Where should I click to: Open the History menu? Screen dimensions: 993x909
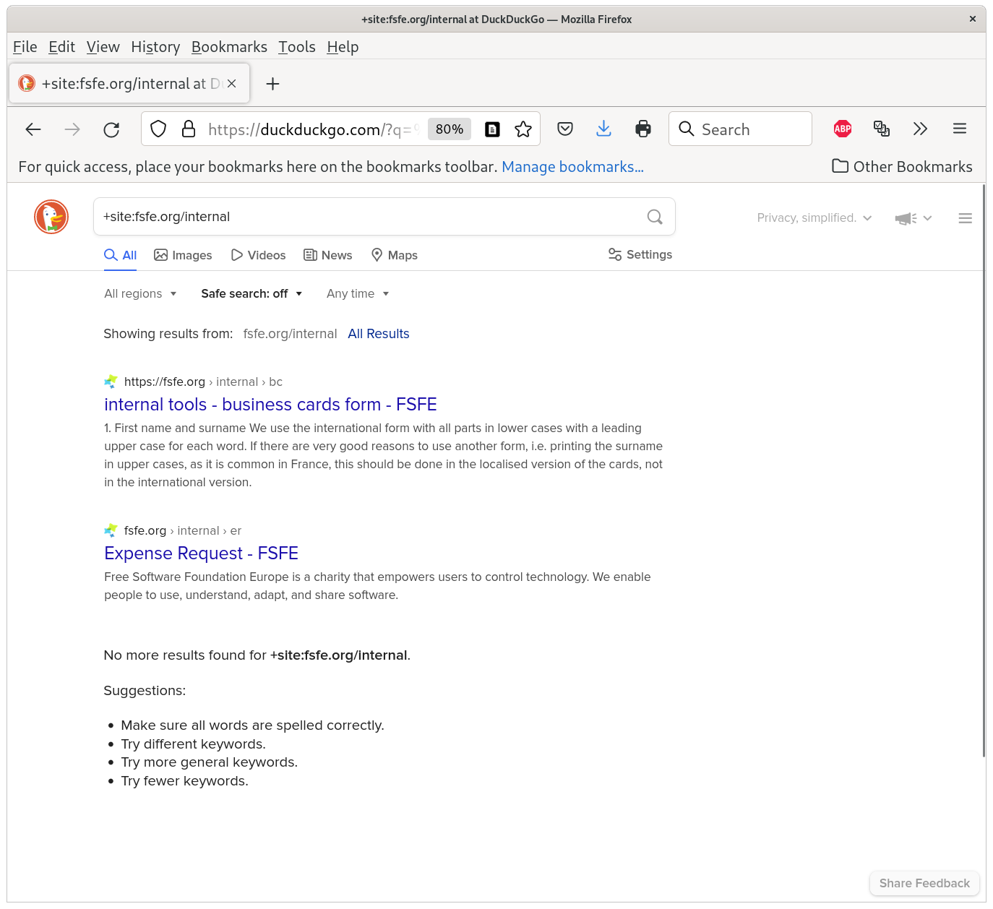coord(155,47)
